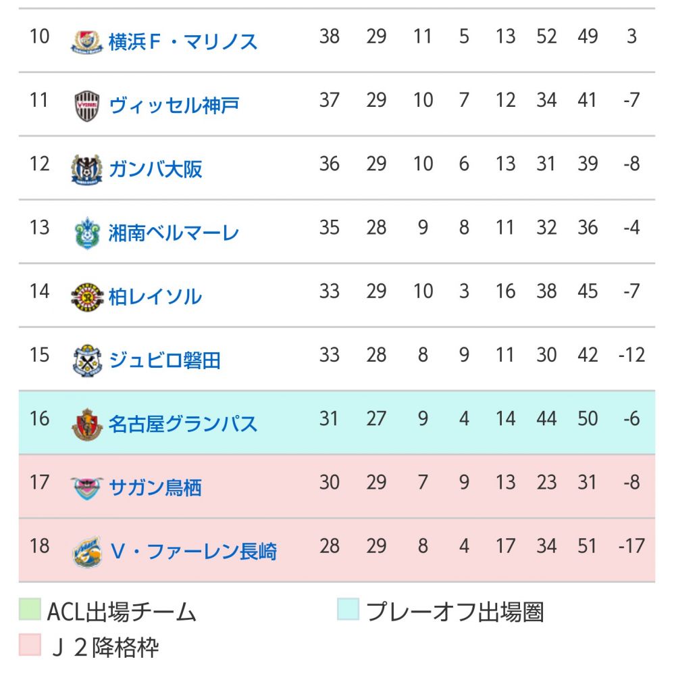Click the Yokohama F. Marinos team crest
Screen dimensions: 674x676
click(86, 42)
